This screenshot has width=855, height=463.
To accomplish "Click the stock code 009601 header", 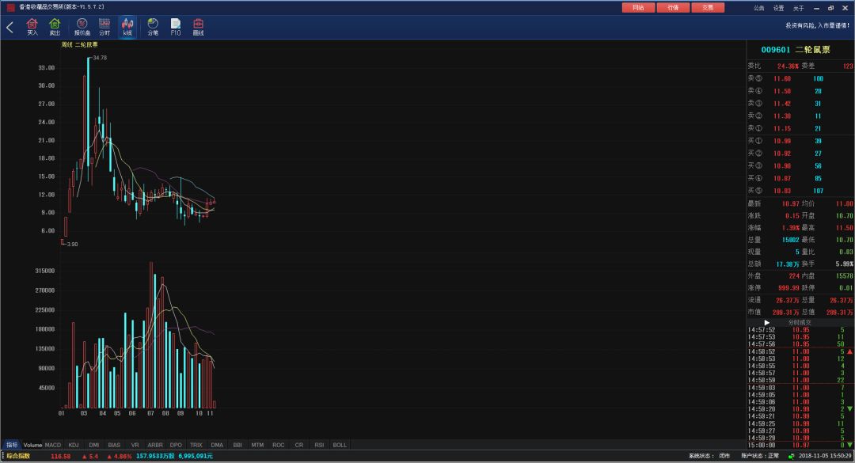I will click(775, 50).
